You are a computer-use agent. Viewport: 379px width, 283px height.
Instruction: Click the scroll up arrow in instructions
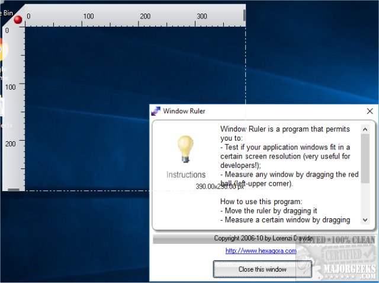click(x=365, y=129)
